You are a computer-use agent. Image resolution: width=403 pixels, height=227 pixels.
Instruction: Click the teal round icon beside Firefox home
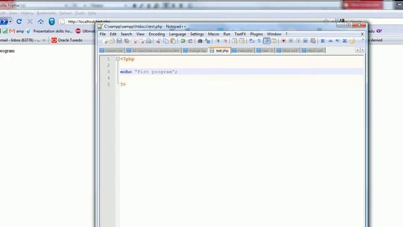click(x=52, y=21)
